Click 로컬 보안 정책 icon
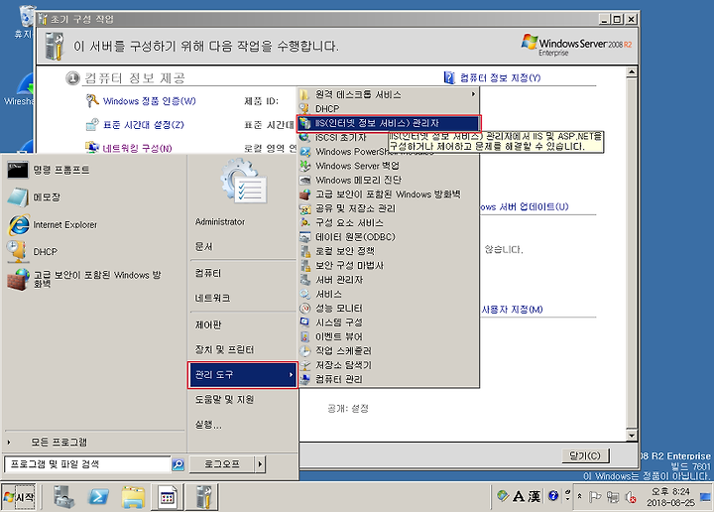 [304, 251]
